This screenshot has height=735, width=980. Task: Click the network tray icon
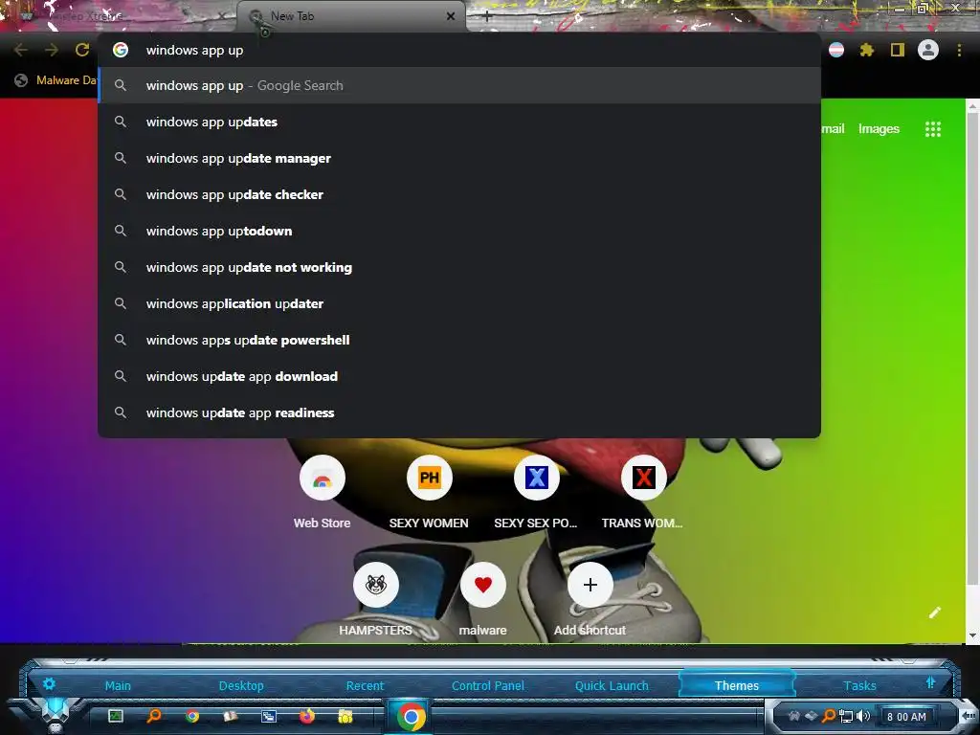point(846,716)
